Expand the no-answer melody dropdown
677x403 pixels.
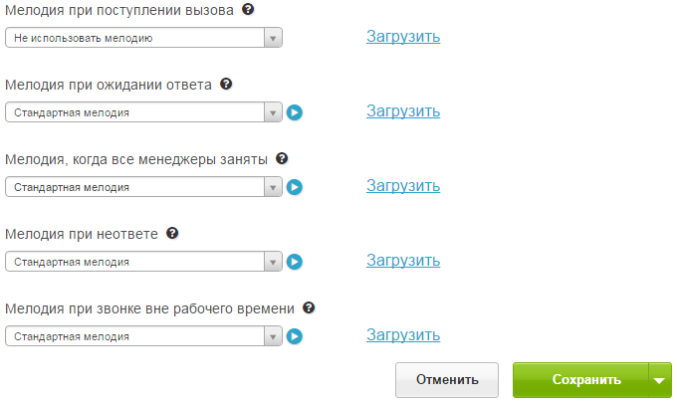pos(144,262)
